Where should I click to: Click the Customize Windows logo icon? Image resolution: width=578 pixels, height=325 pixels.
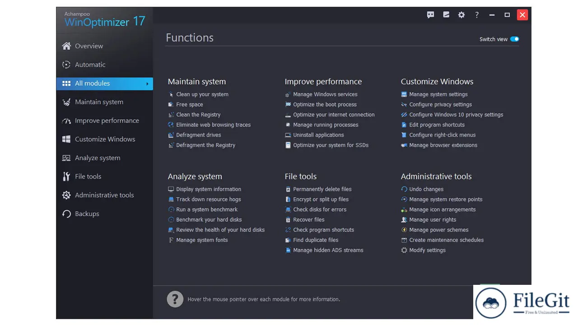[66, 139]
